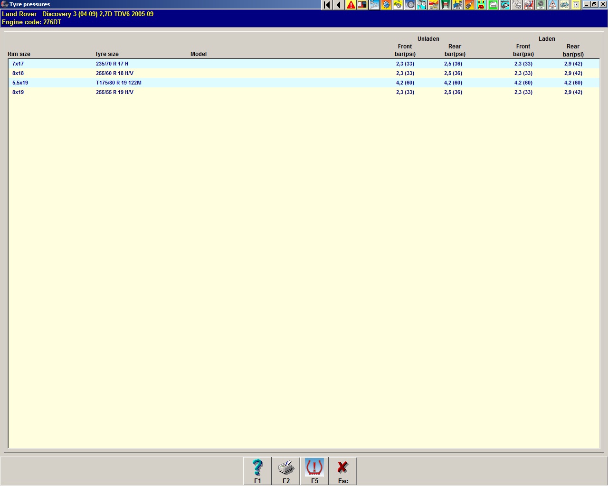Print the tyre pressures with F2
Viewport: 608px width, 486px height.
(286, 471)
